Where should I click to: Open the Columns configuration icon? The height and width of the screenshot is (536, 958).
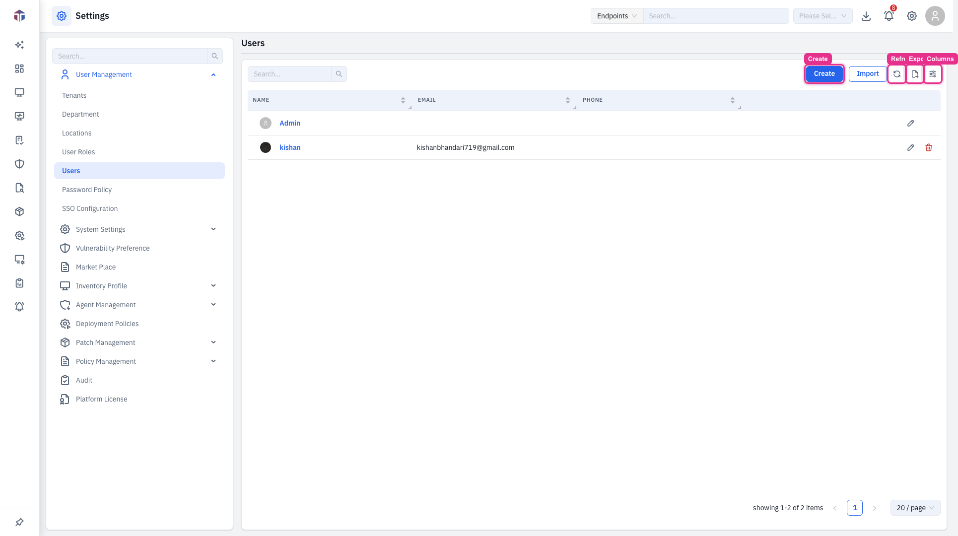[x=933, y=74]
